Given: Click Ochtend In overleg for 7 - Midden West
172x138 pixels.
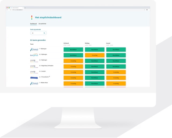Looking at the screenshot, I should (73, 83).
